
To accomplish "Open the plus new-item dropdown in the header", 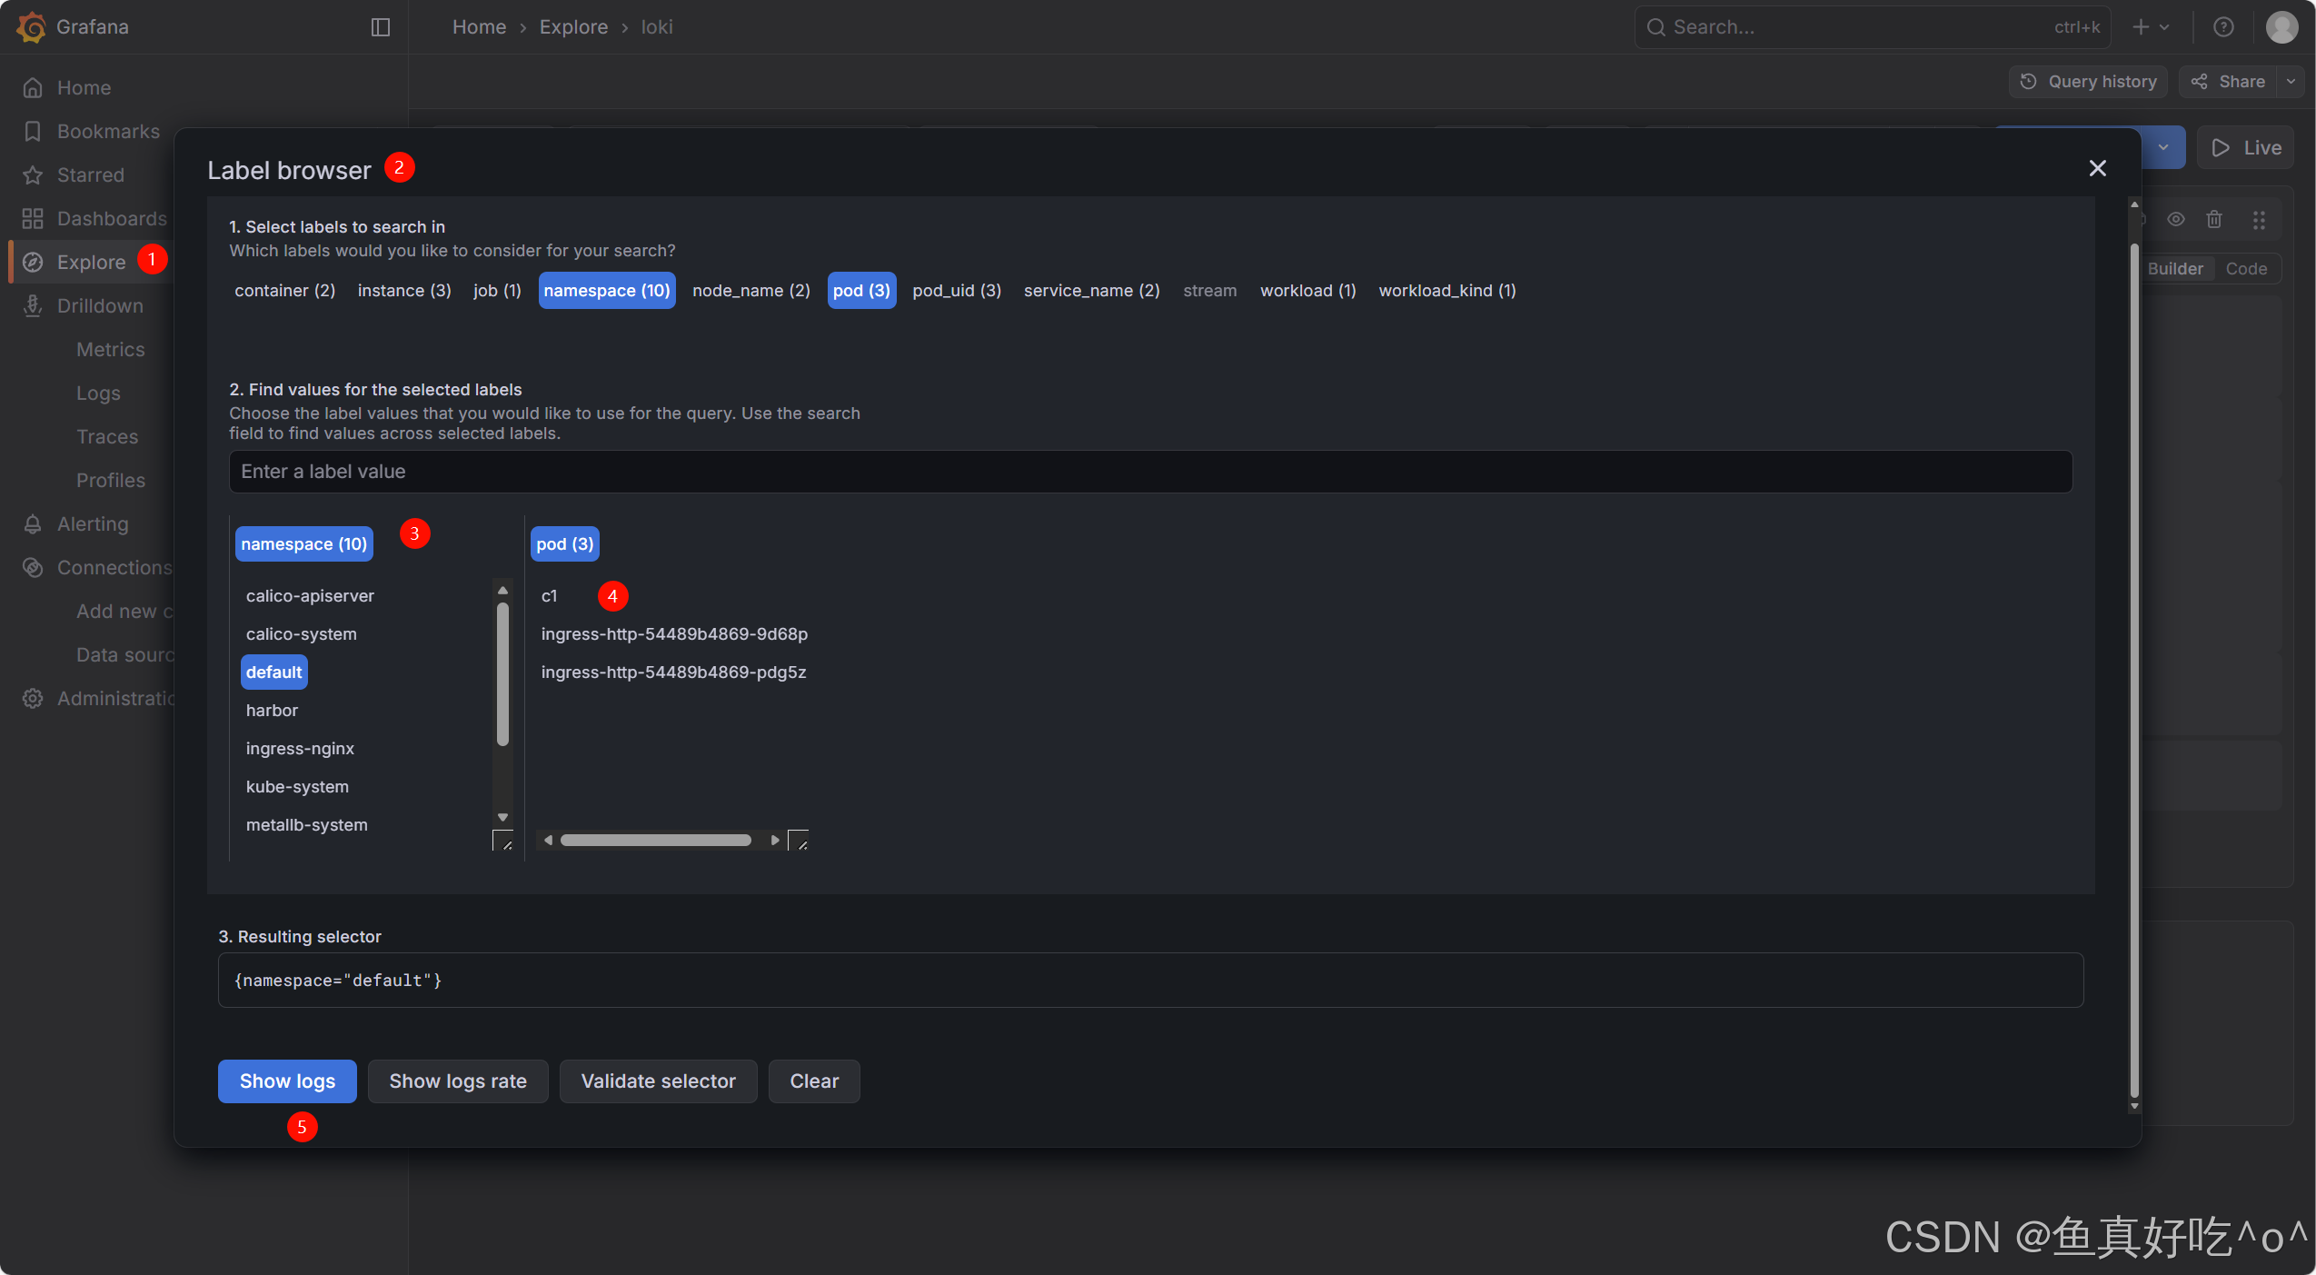I will (2151, 27).
